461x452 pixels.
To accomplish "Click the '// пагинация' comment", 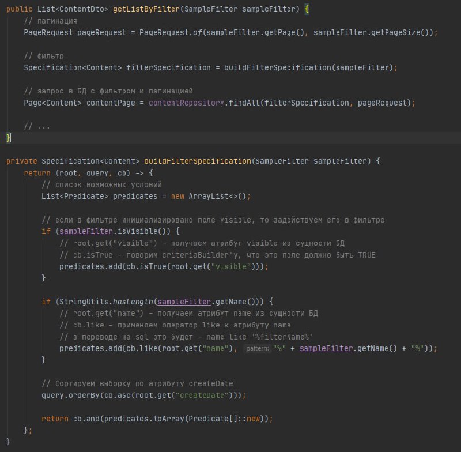I will click(x=50, y=21).
